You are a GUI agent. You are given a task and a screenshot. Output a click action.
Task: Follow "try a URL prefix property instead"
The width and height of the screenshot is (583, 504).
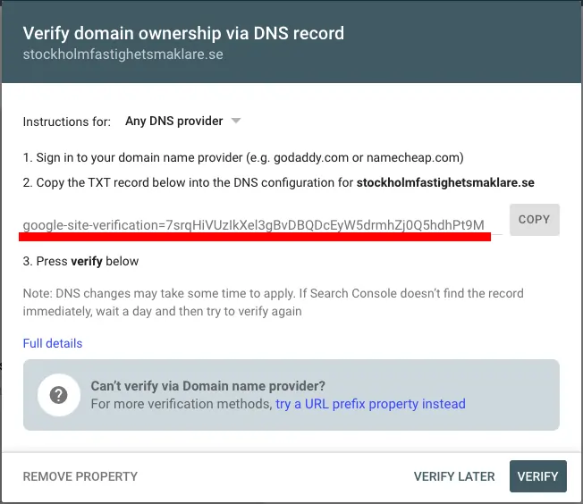370,404
